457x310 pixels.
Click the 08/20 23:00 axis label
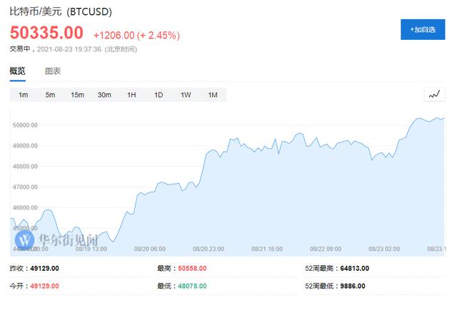coord(209,249)
